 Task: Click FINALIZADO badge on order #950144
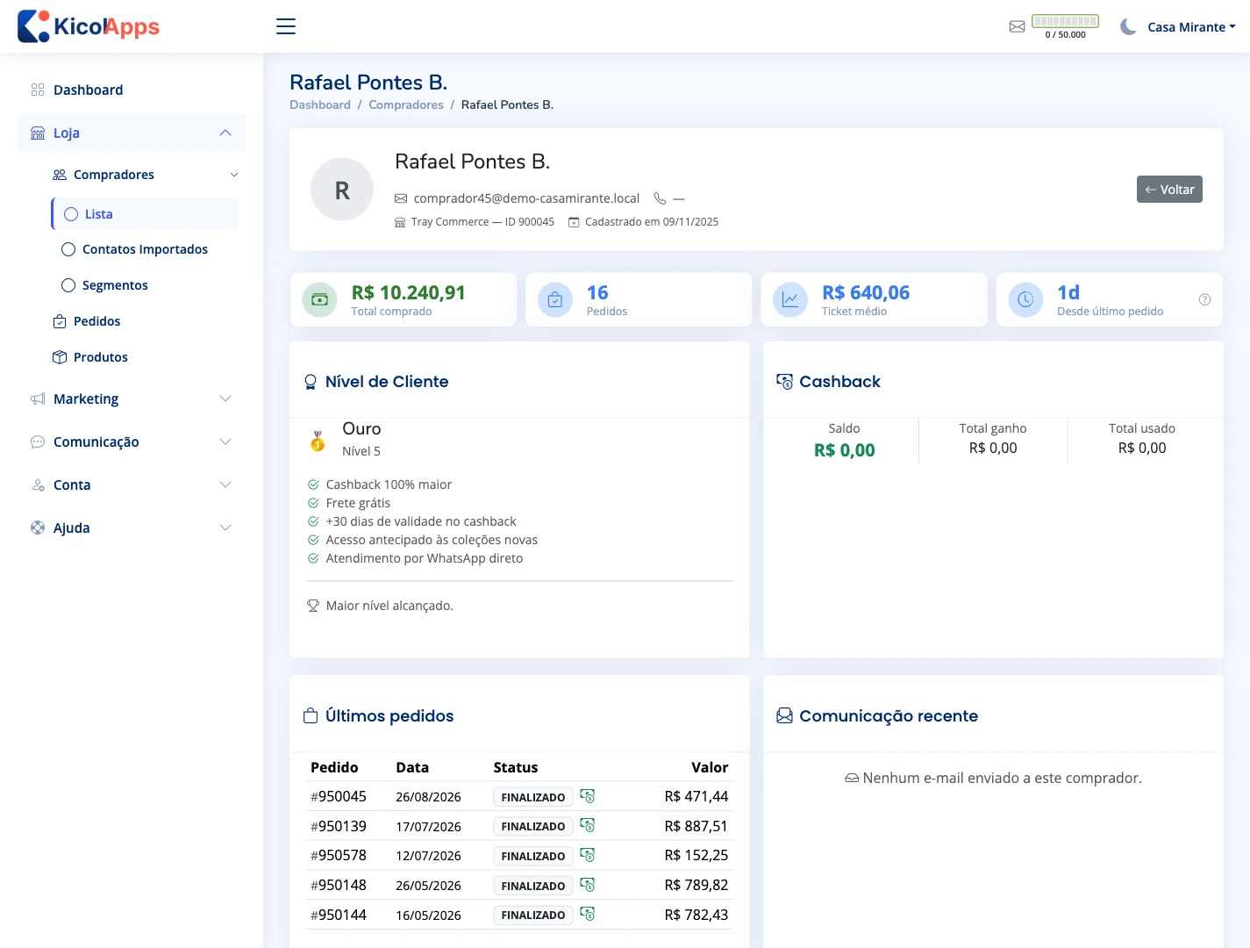point(533,915)
